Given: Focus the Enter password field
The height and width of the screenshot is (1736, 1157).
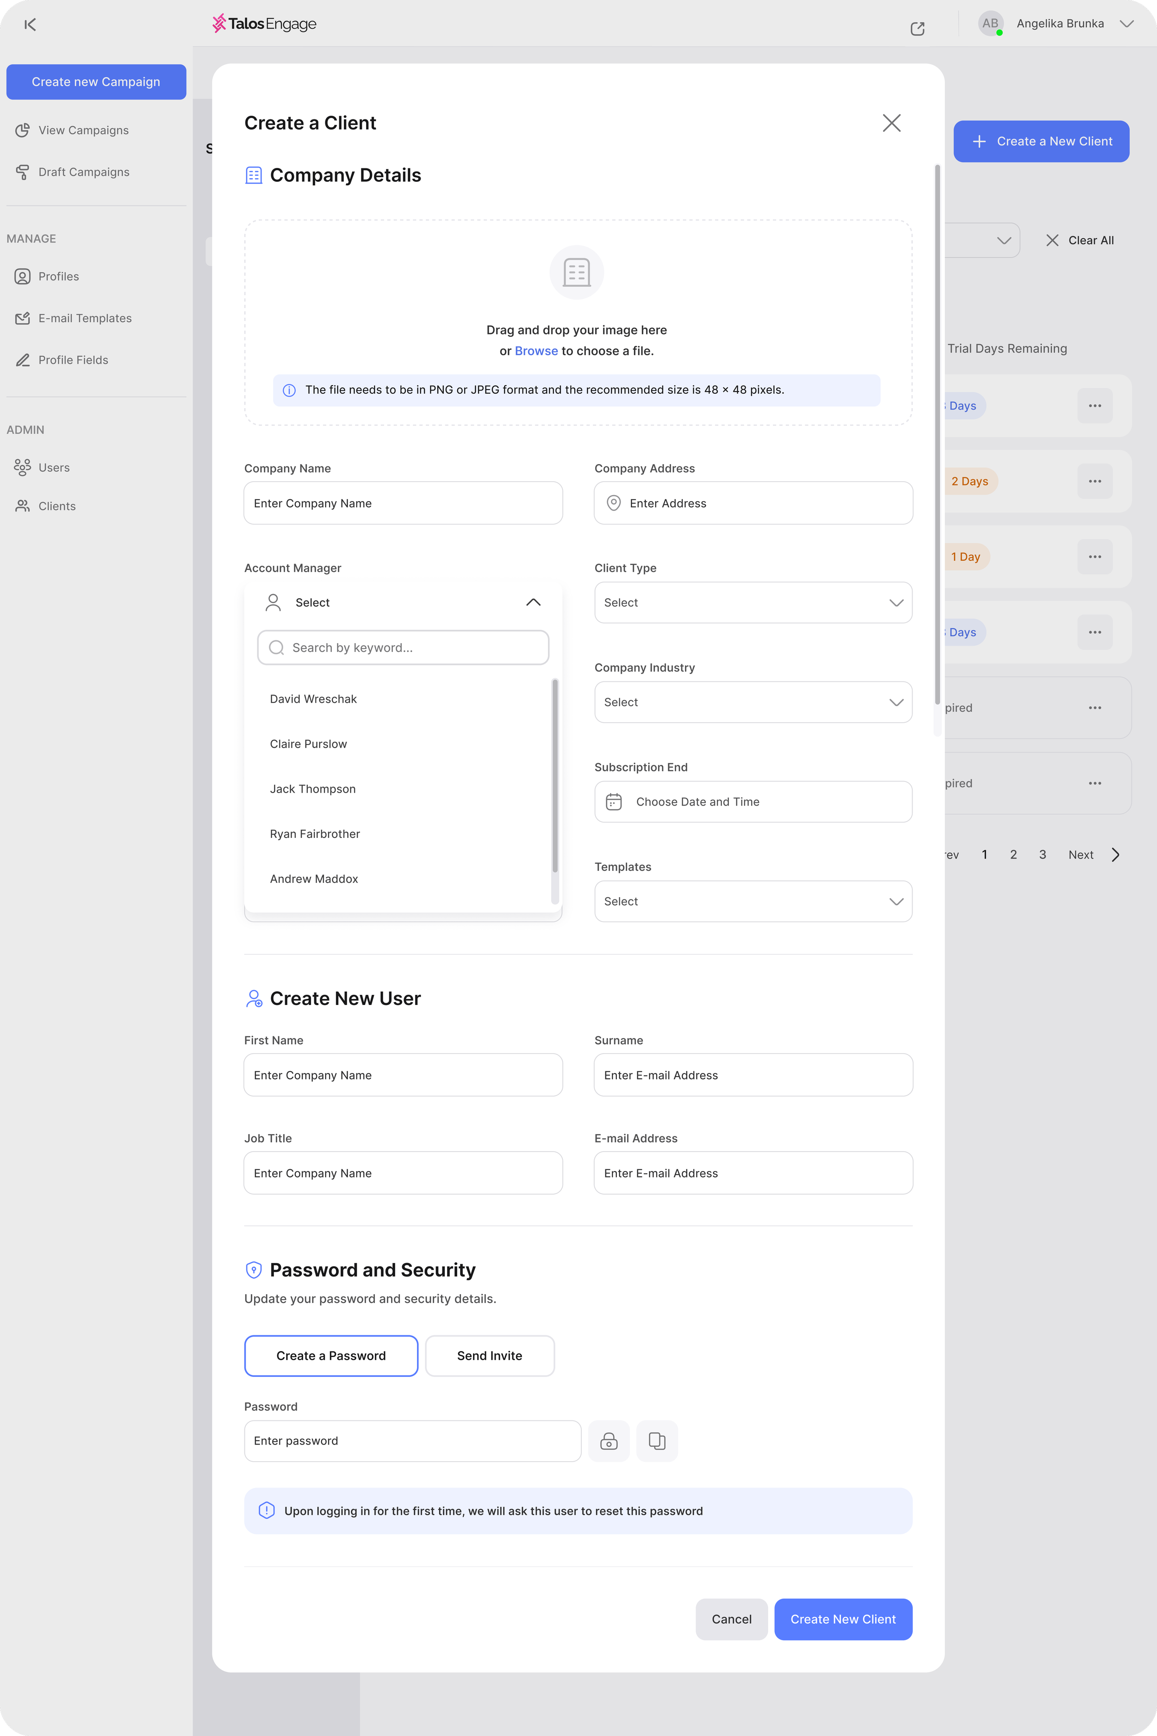Looking at the screenshot, I should click(412, 1441).
